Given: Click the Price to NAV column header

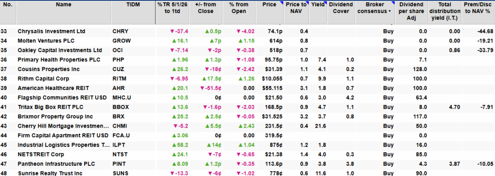Looking at the screenshot, I should [x=296, y=12].
